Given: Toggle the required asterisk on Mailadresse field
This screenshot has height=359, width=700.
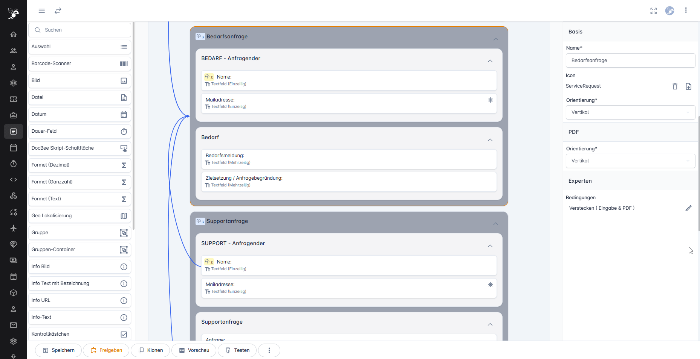Looking at the screenshot, I should coord(491,100).
